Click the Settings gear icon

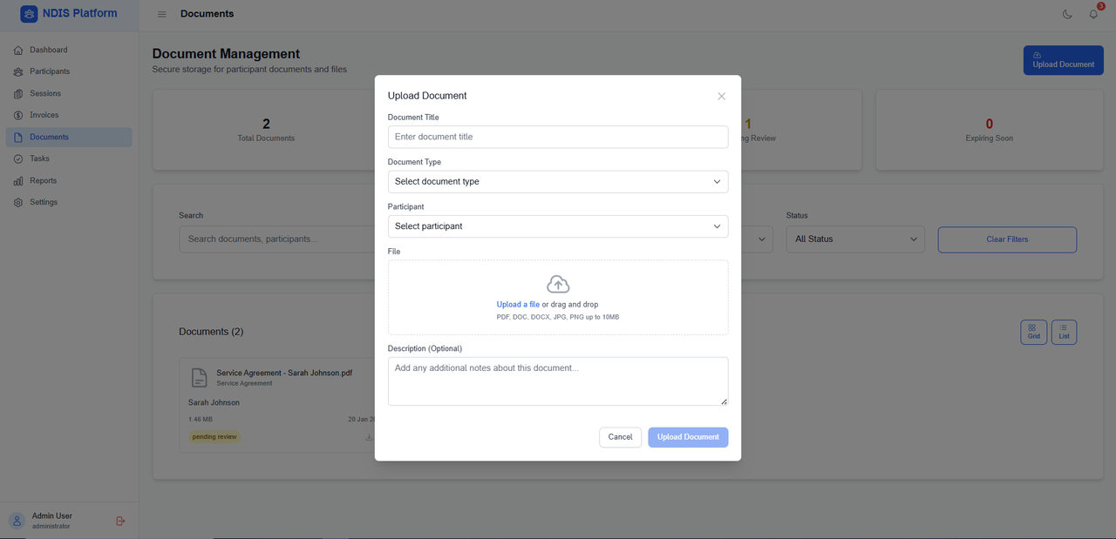point(18,202)
